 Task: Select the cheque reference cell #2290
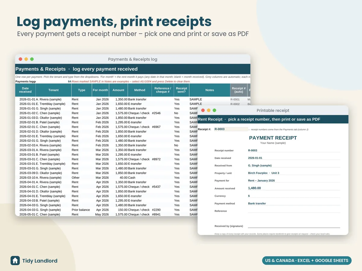click(163, 210)
